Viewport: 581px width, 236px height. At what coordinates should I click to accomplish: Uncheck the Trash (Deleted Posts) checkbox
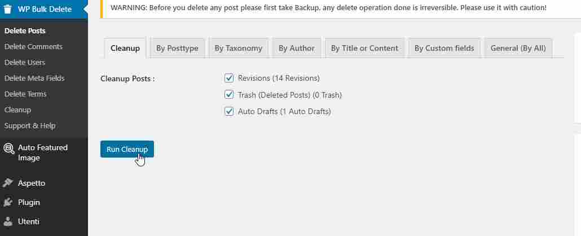click(229, 95)
